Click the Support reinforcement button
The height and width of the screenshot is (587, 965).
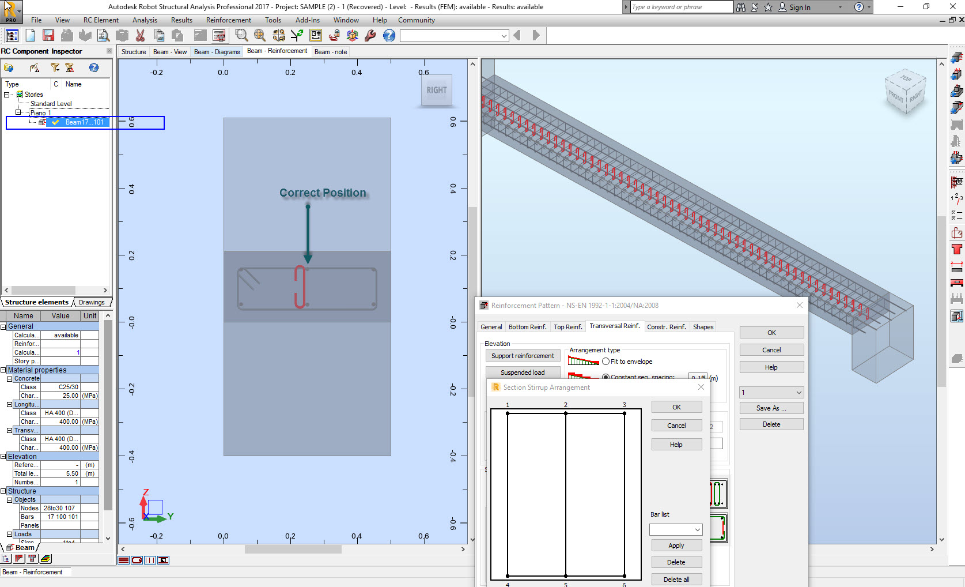pos(523,356)
